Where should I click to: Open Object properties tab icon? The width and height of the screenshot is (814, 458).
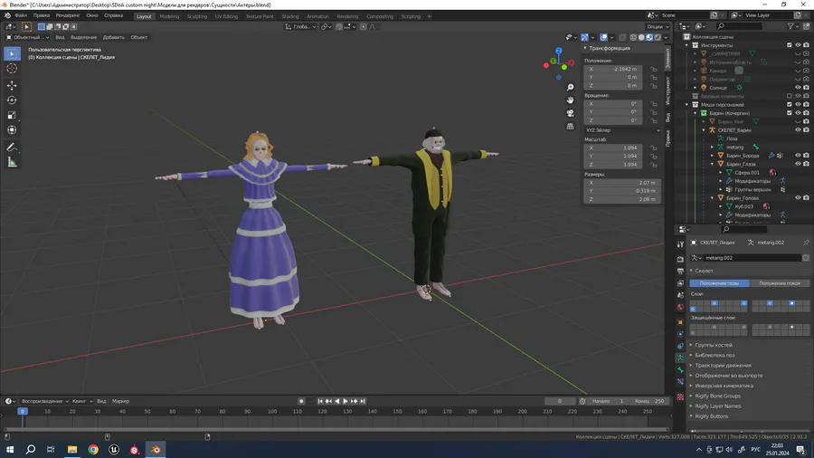point(680,322)
